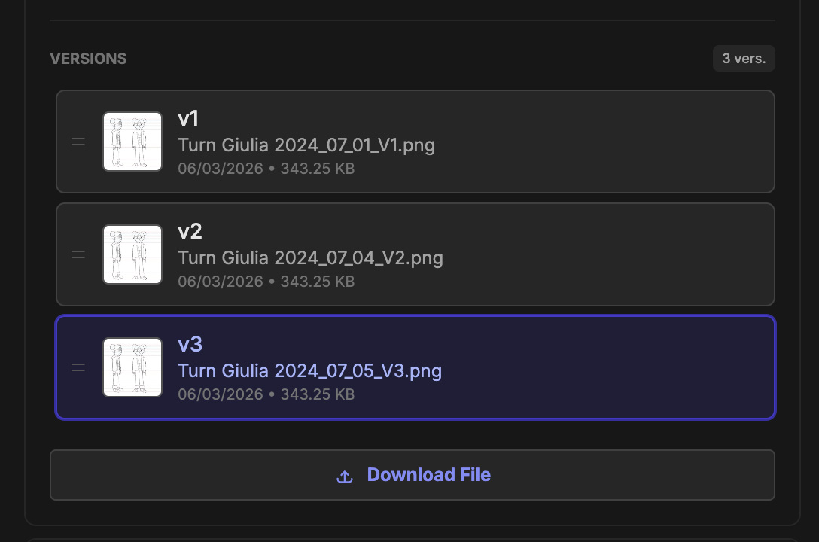Click the Download File button label
Viewport: 819px width, 542px height.
(x=428, y=475)
